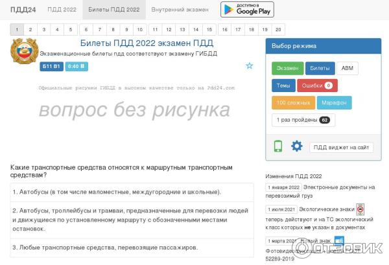Click the GIBDD emblem logo
Image resolution: width=389 pixels, height=265 pixels.
25,51
